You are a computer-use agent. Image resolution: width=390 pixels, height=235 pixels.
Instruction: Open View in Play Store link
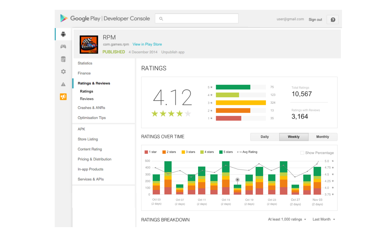coord(147,44)
